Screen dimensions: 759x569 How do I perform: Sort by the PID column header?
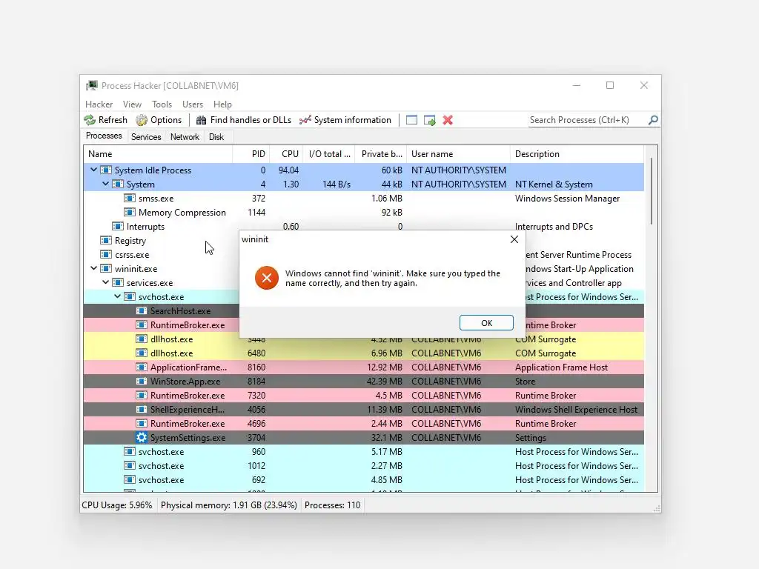click(x=251, y=154)
